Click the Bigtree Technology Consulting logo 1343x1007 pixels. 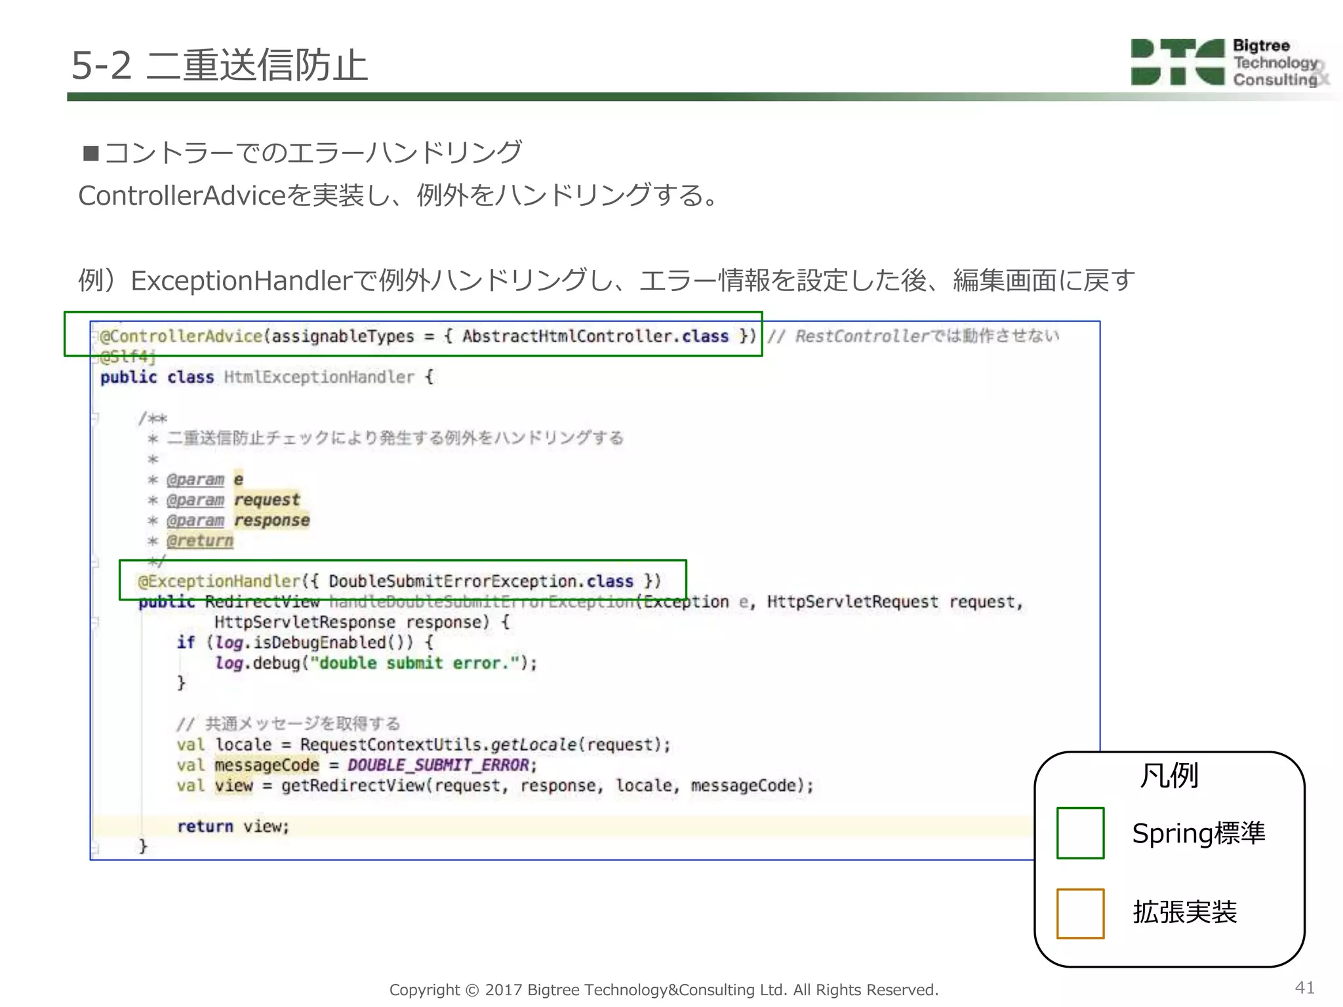point(1229,62)
